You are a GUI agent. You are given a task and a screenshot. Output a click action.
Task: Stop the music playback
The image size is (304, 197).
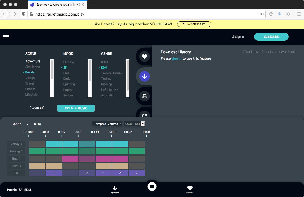pyautogui.click(x=152, y=186)
